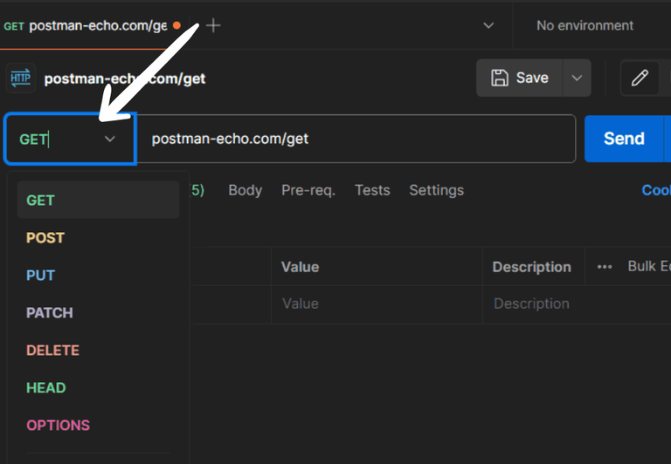Click the request URL input field

(x=358, y=139)
